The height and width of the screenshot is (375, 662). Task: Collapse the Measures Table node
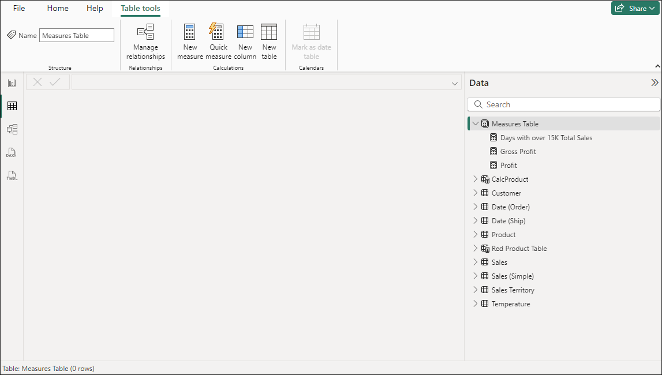coord(476,123)
